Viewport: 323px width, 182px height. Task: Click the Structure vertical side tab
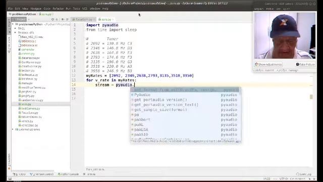[x=9, y=45]
